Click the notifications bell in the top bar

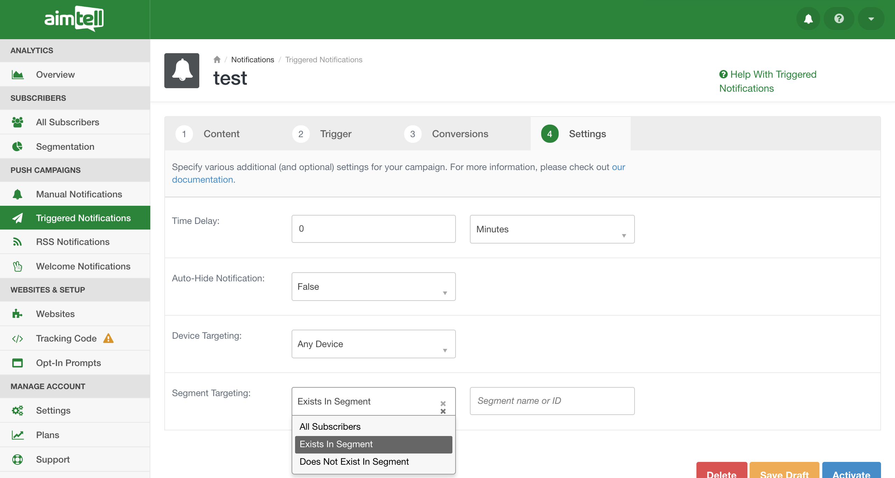808,19
